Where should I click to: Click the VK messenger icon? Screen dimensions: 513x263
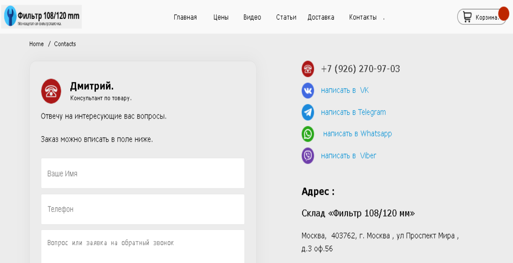(308, 91)
